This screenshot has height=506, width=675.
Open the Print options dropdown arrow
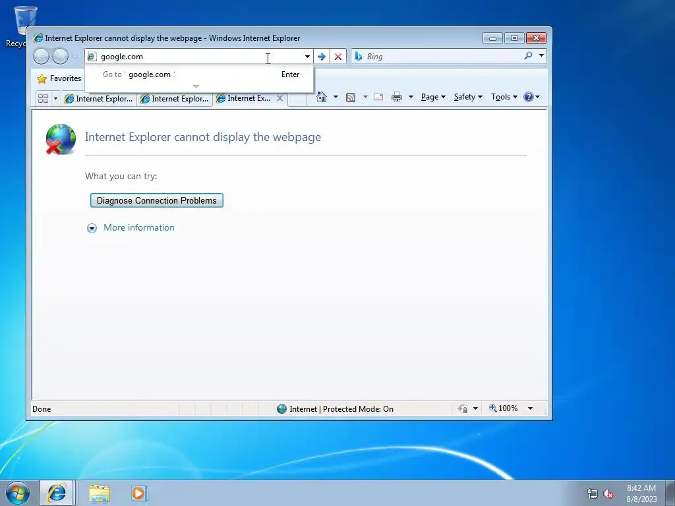coord(411,97)
